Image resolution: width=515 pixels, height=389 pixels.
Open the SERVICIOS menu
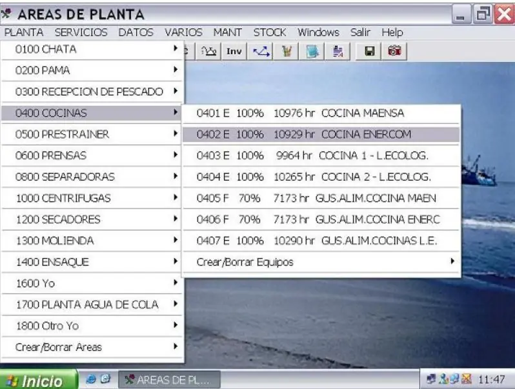pos(81,32)
